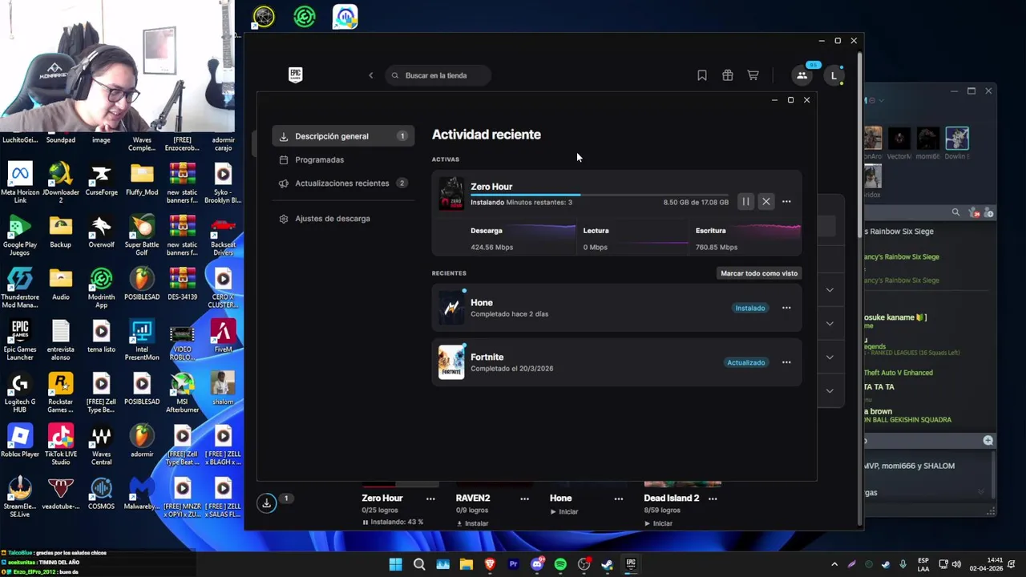Open the wishlist bookmark icon
Screen dimensions: 1026x577
coord(702,75)
